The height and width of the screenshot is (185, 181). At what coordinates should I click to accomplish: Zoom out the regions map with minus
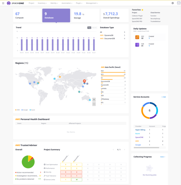point(94,104)
